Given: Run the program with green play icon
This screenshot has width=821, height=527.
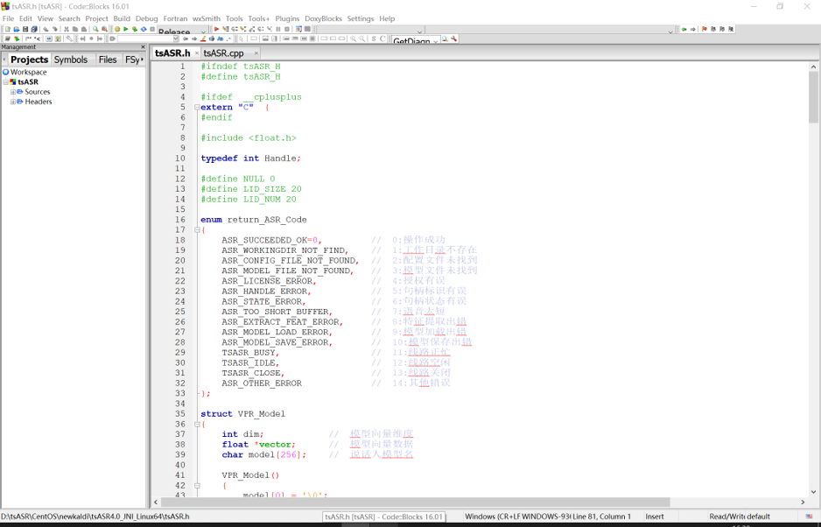Looking at the screenshot, I should (x=126, y=30).
